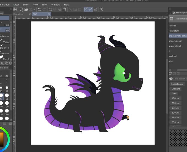Select the Hard eraser sub tool

pos(5,24)
